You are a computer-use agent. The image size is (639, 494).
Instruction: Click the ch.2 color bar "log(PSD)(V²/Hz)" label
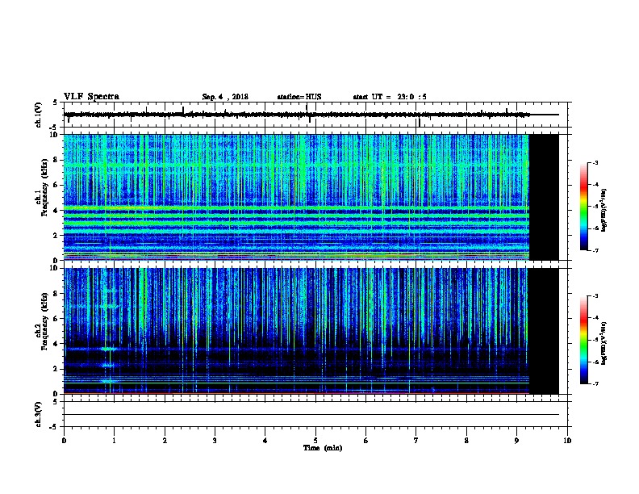pyautogui.click(x=604, y=343)
